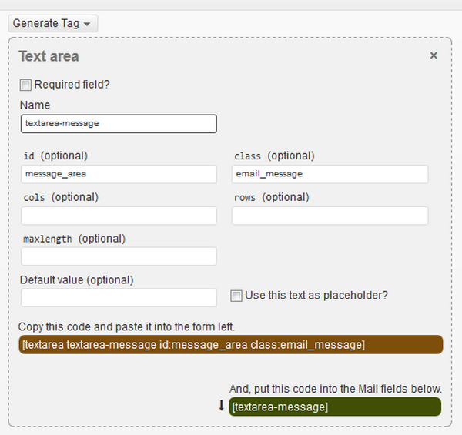Click the Text area panel heading
The width and height of the screenshot is (462, 435).
pos(49,56)
